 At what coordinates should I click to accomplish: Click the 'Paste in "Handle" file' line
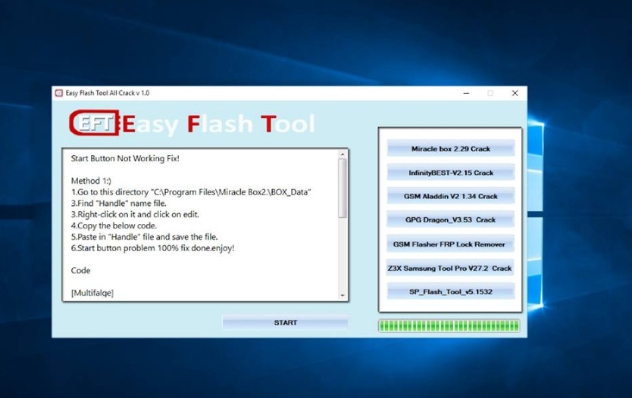(x=144, y=237)
